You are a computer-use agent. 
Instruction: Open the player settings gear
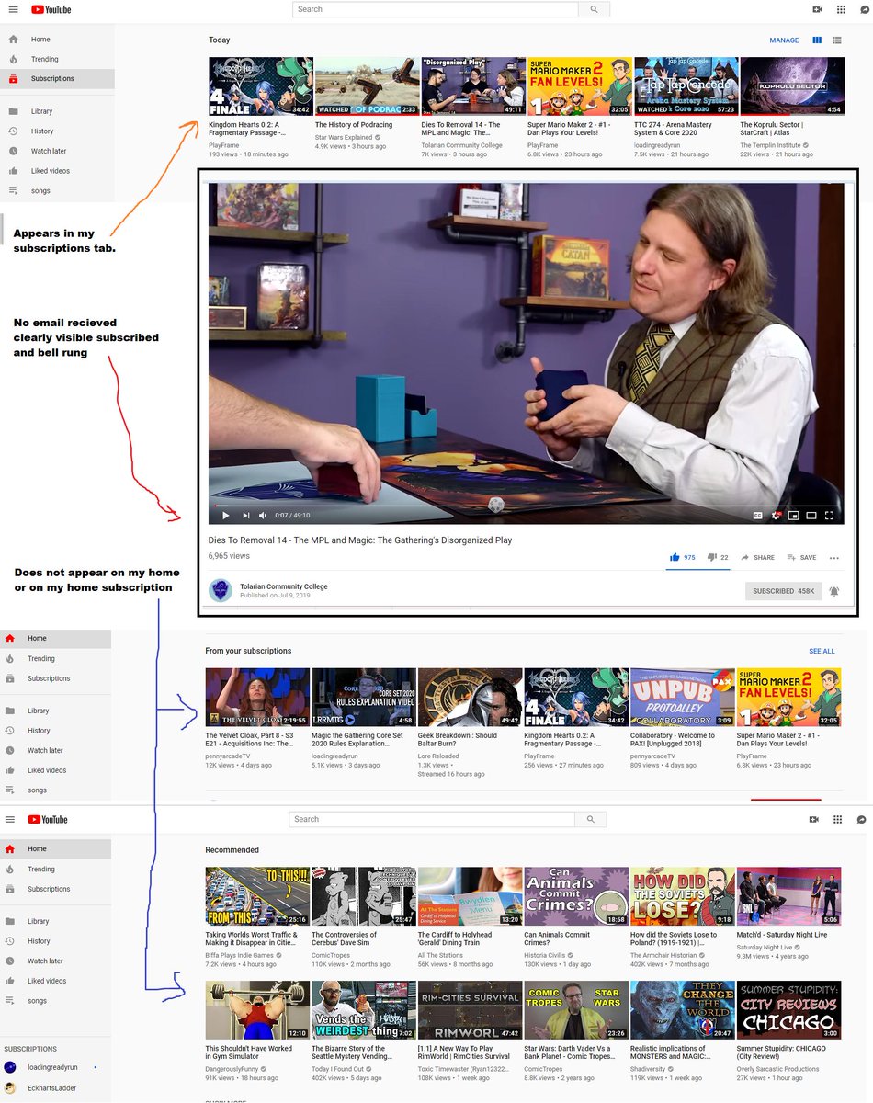coord(777,516)
